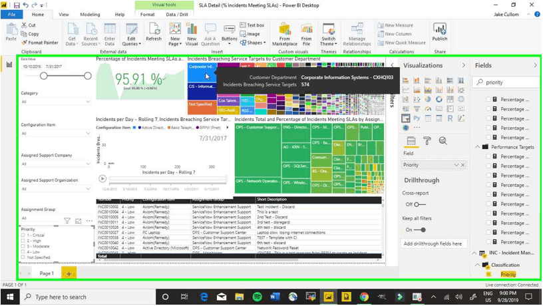Choose the donut chart visualization
The height and width of the screenshot is (306, 543).
click(439, 99)
